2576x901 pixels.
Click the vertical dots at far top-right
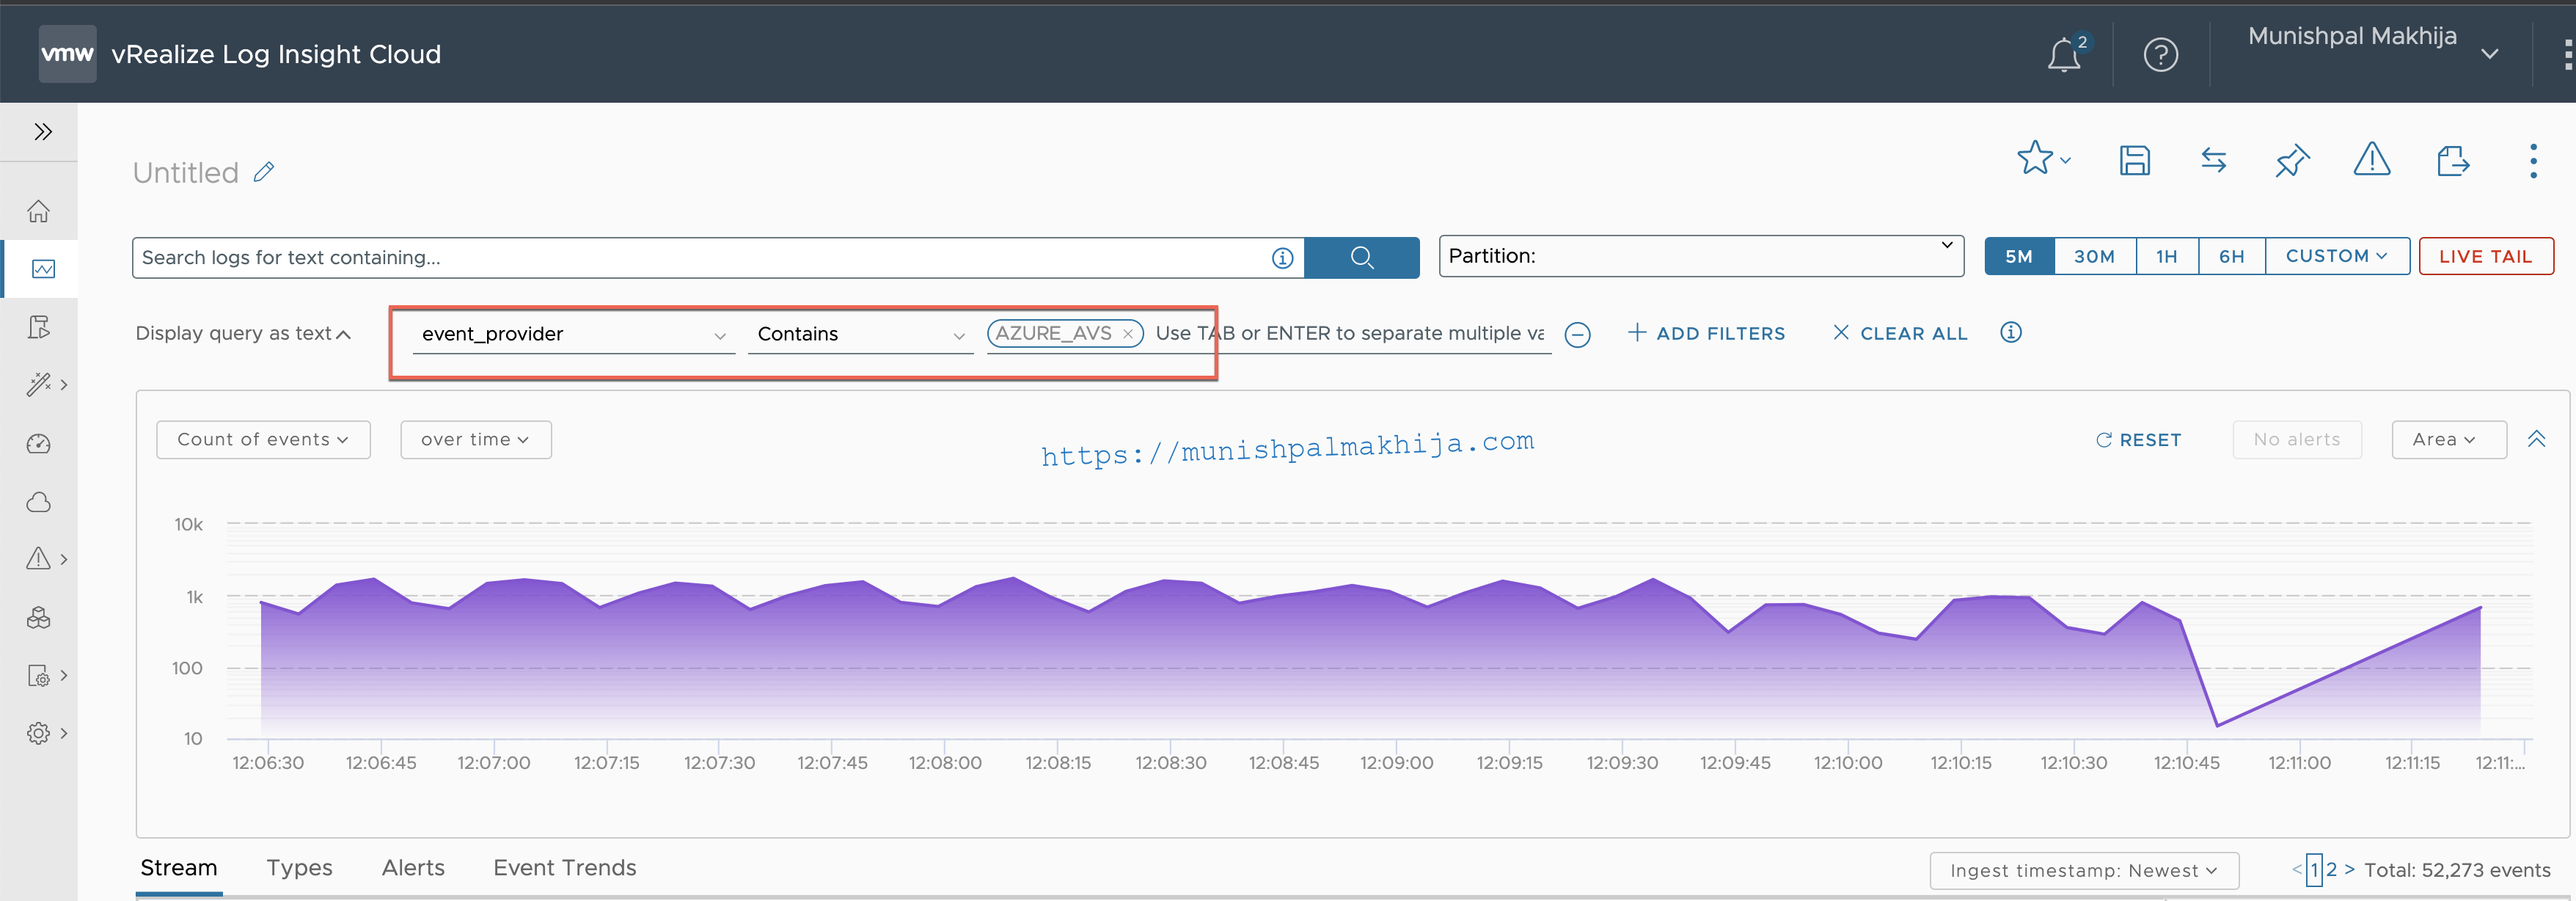[2567, 54]
